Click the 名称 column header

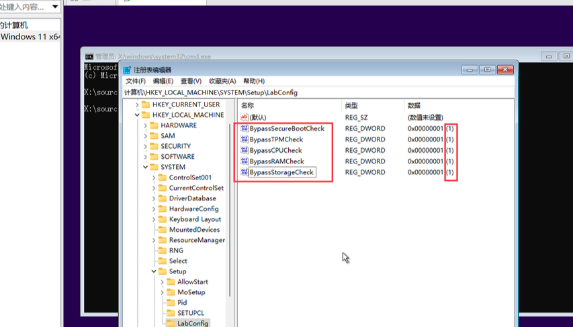[x=248, y=106]
